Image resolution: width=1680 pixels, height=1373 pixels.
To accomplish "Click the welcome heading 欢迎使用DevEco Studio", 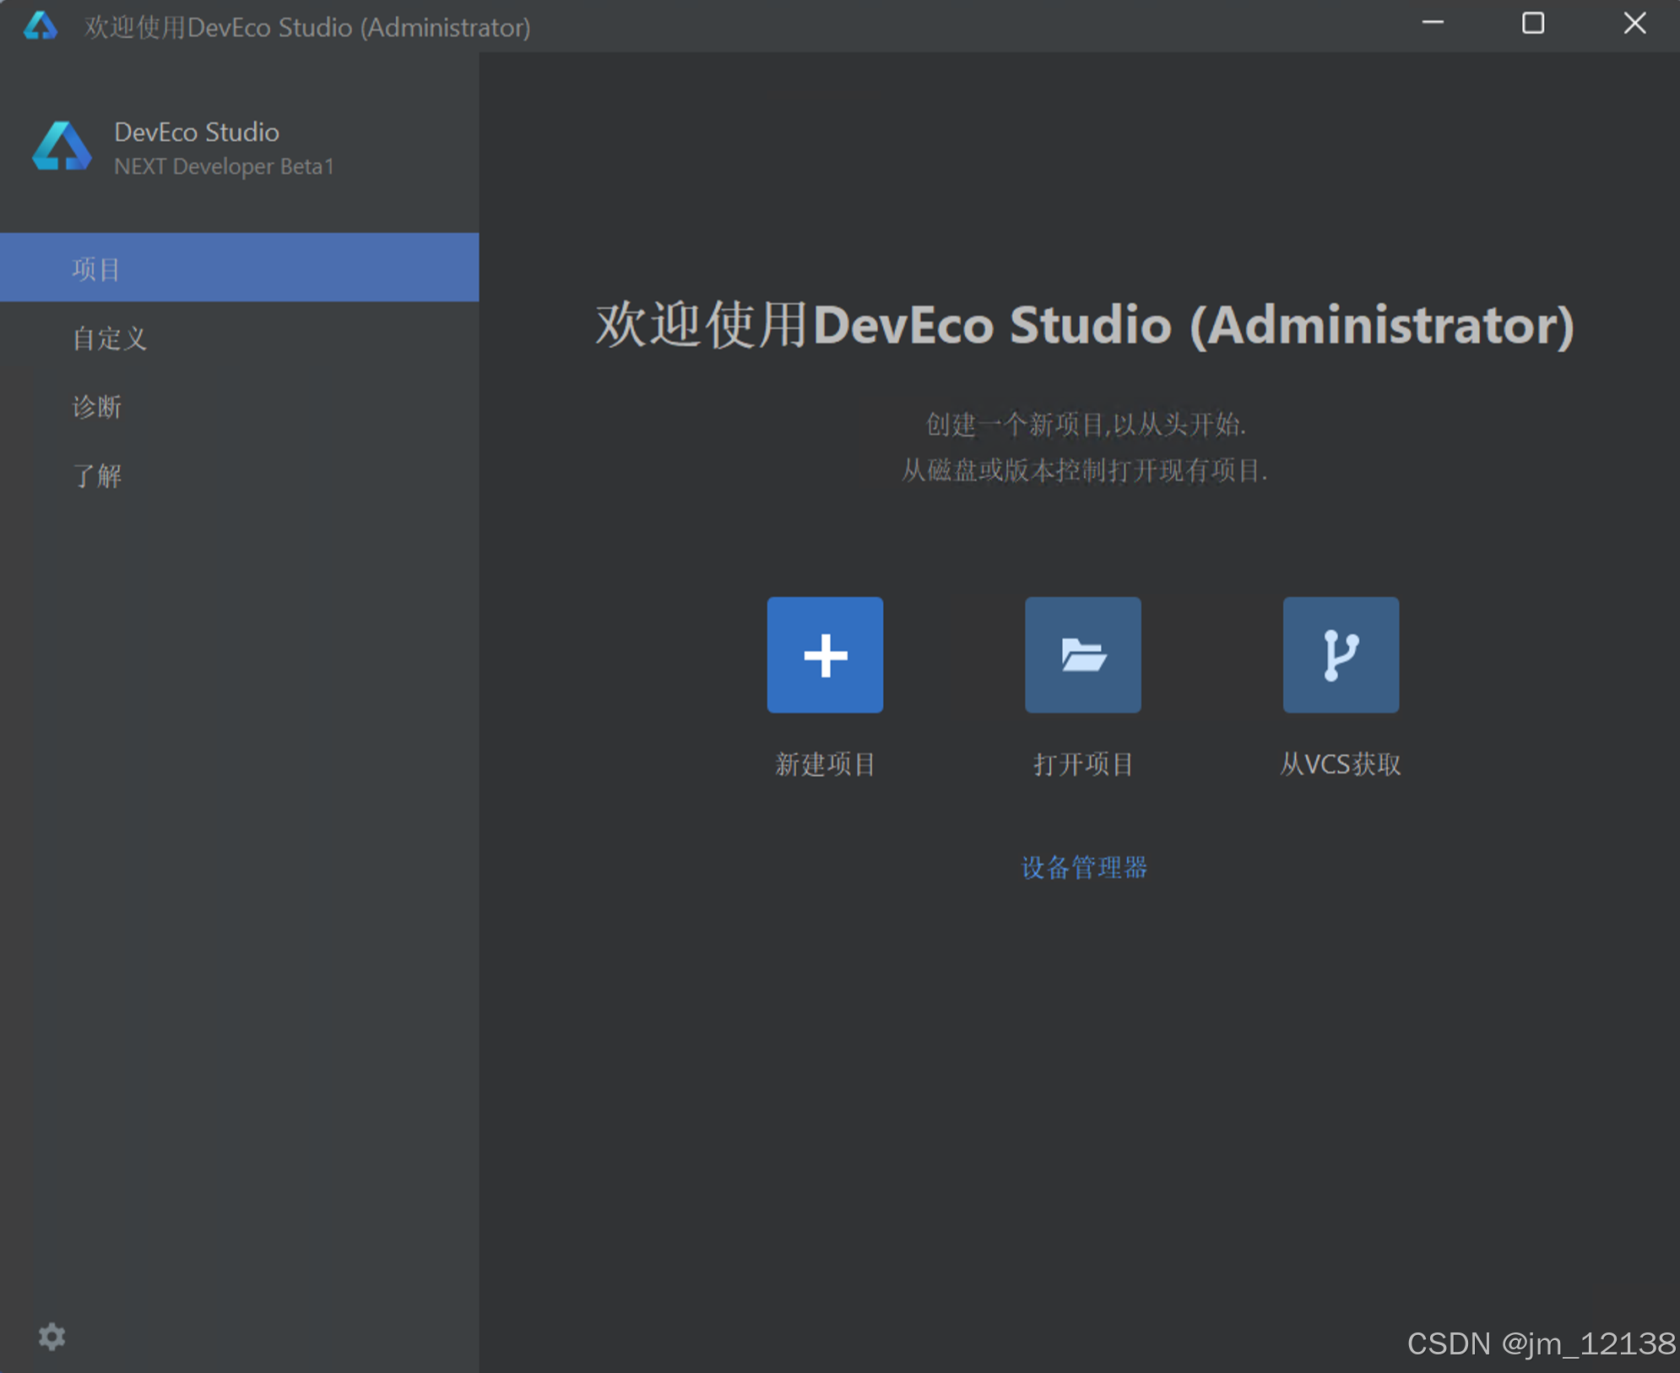I will 1084,325.
